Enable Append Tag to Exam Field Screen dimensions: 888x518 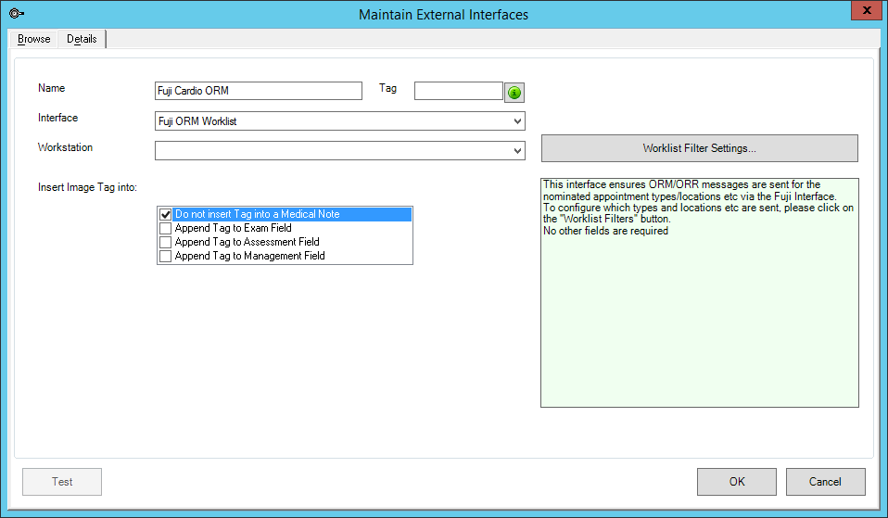click(165, 228)
